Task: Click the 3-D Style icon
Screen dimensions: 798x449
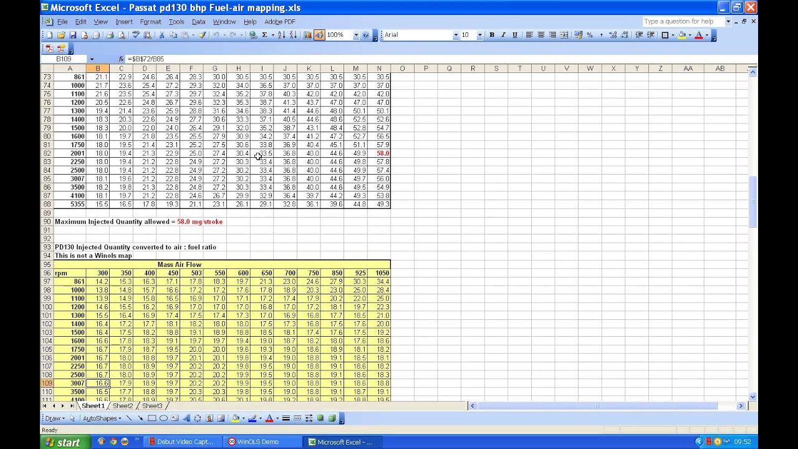Action: tap(332, 418)
